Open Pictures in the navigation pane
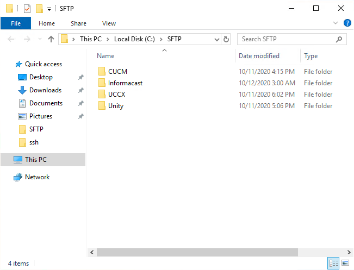Image resolution: width=354 pixels, height=270 pixels. tap(35, 116)
